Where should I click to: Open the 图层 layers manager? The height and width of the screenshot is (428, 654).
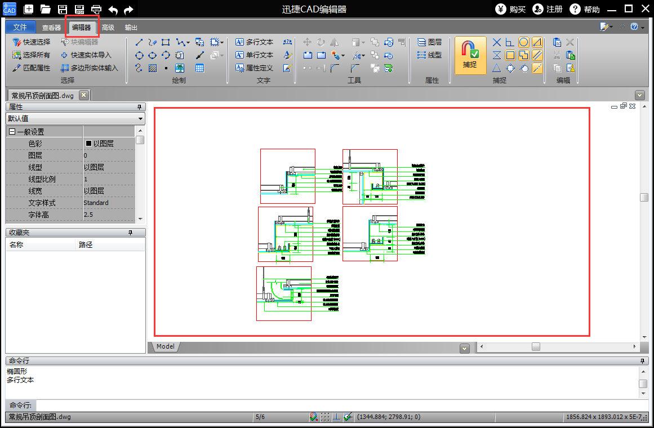429,42
